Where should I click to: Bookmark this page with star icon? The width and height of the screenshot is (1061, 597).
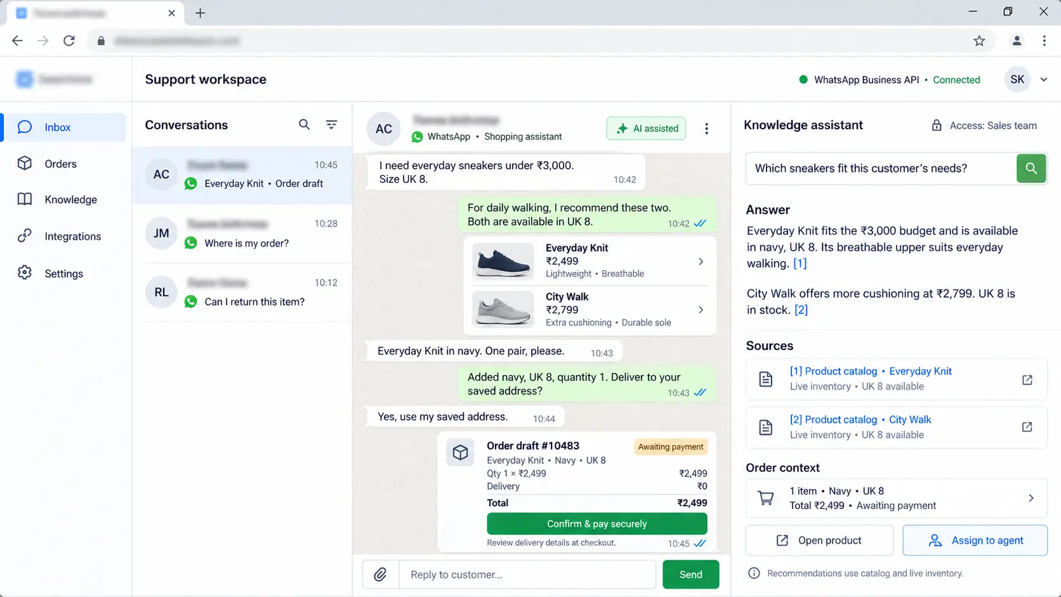[979, 41]
